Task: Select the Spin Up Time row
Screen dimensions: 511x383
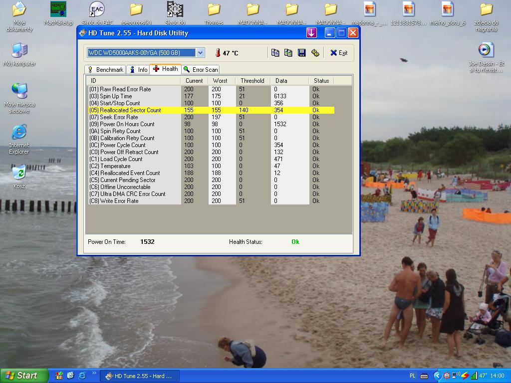Action: [211, 96]
